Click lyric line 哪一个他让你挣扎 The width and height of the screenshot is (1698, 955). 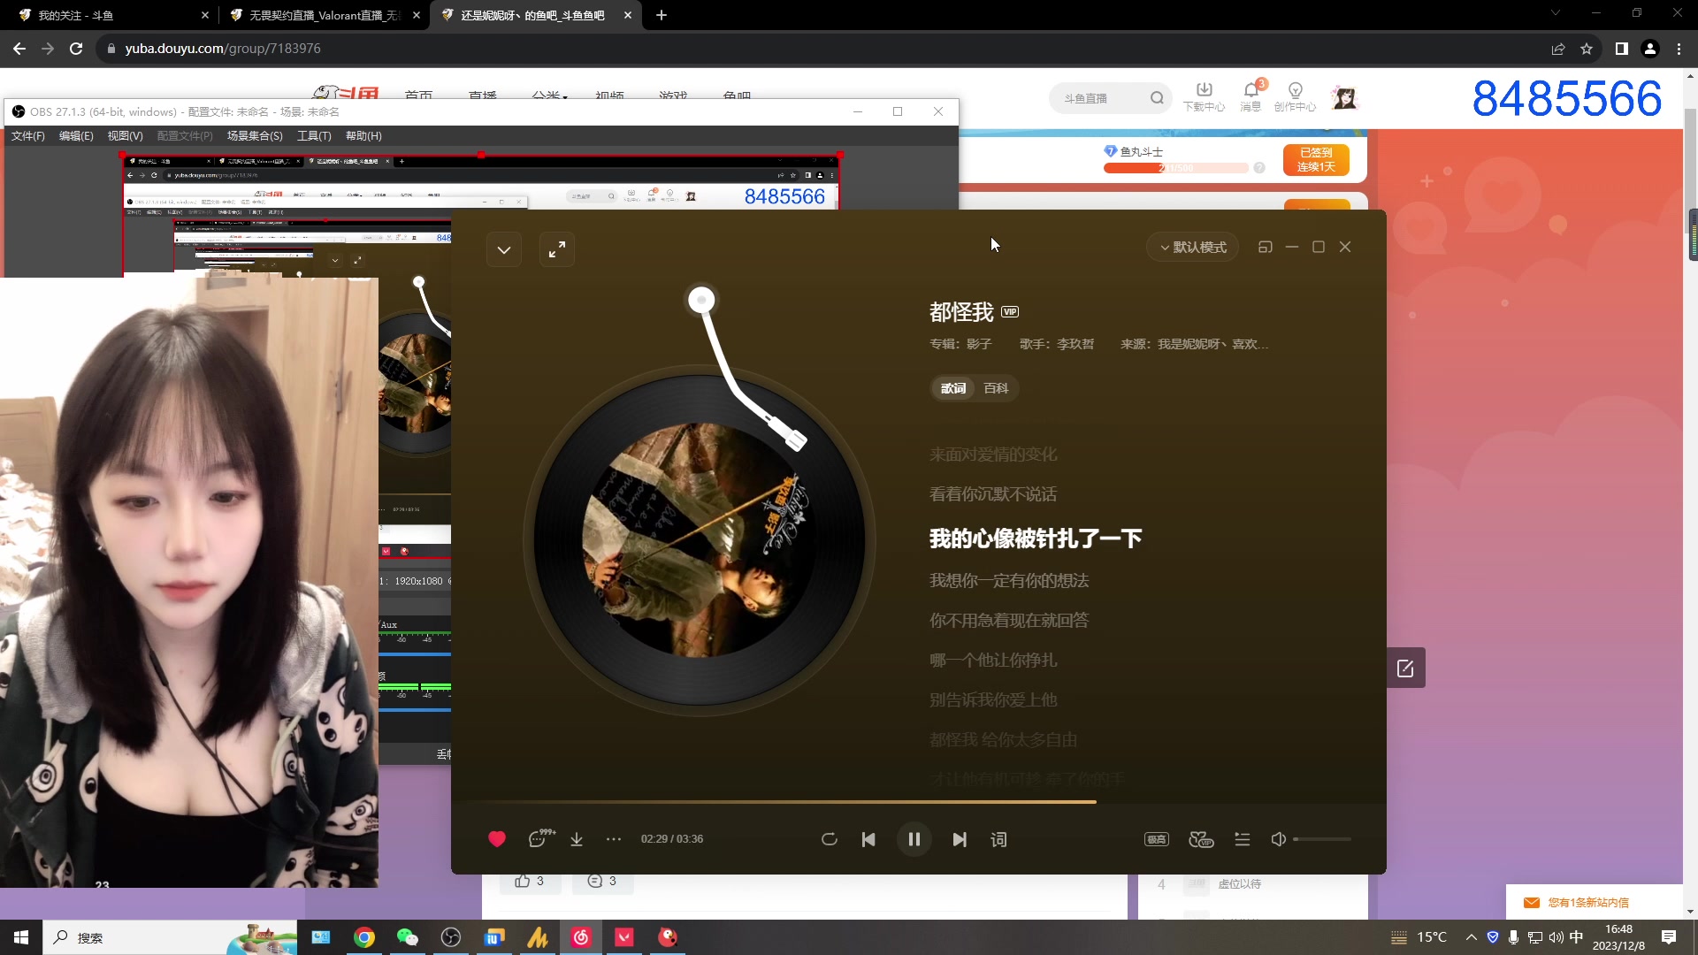(x=993, y=661)
